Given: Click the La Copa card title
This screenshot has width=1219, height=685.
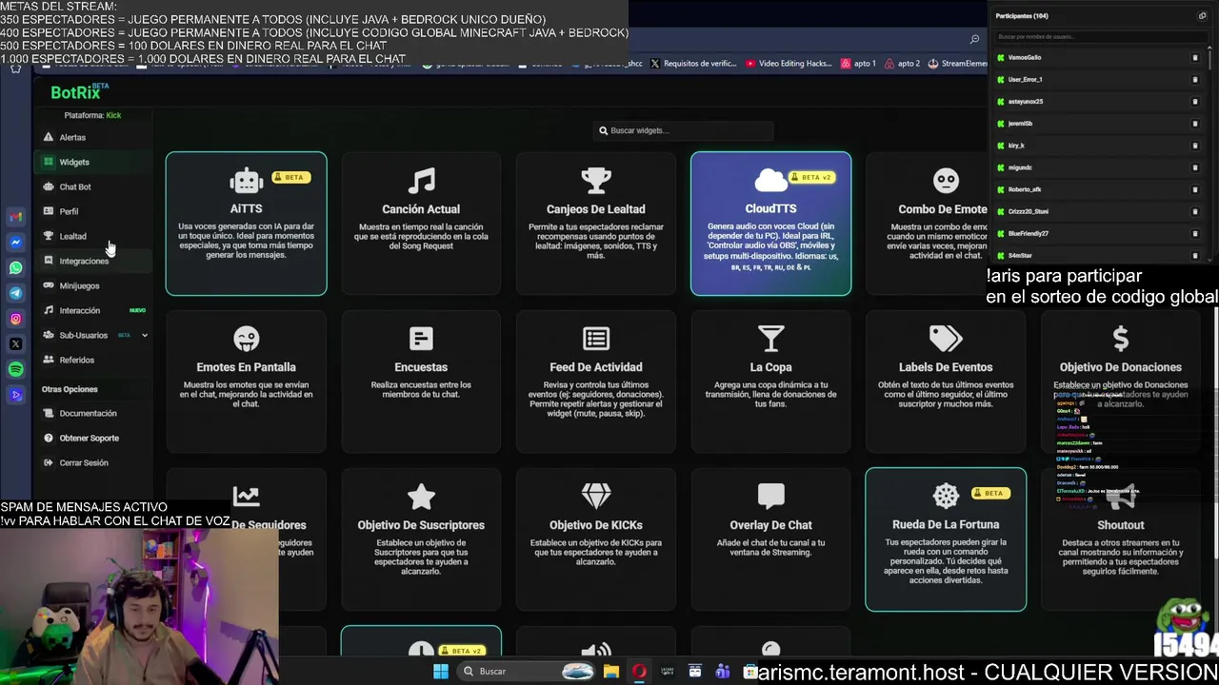Looking at the screenshot, I should coord(770,367).
